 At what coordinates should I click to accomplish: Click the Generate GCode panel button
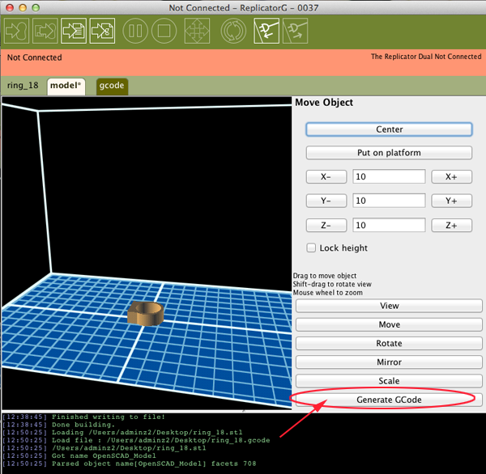point(389,400)
